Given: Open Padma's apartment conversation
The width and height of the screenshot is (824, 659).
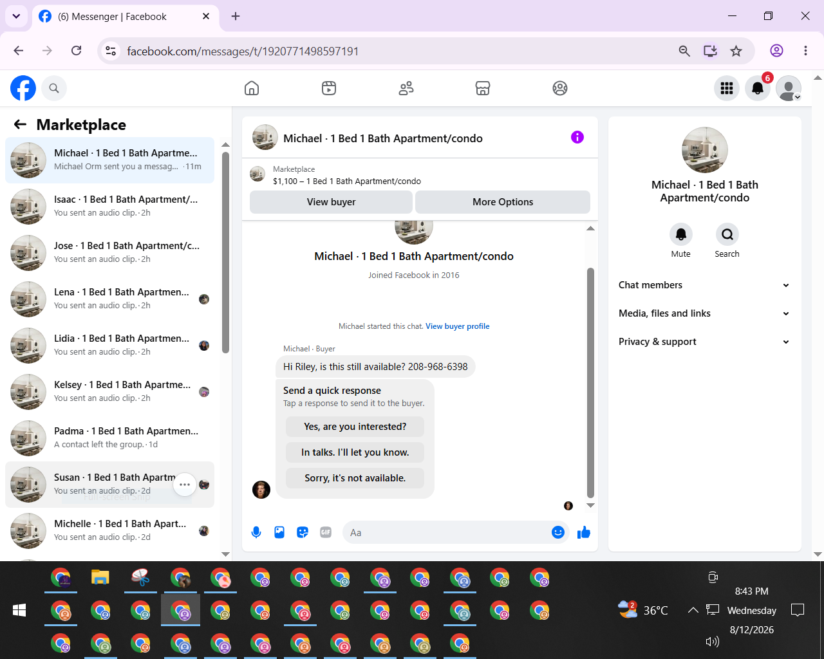Looking at the screenshot, I should [109, 438].
